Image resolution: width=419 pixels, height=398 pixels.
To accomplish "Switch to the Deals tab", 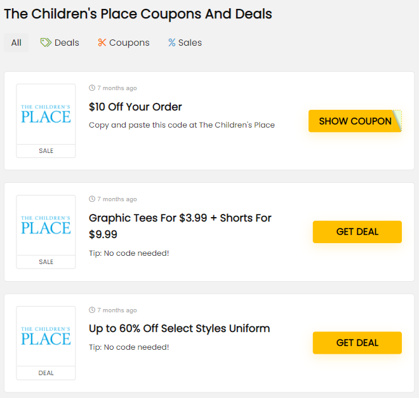I will tap(67, 43).
